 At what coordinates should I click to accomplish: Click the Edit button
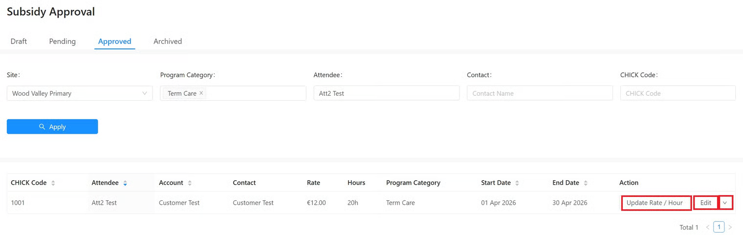pos(705,203)
